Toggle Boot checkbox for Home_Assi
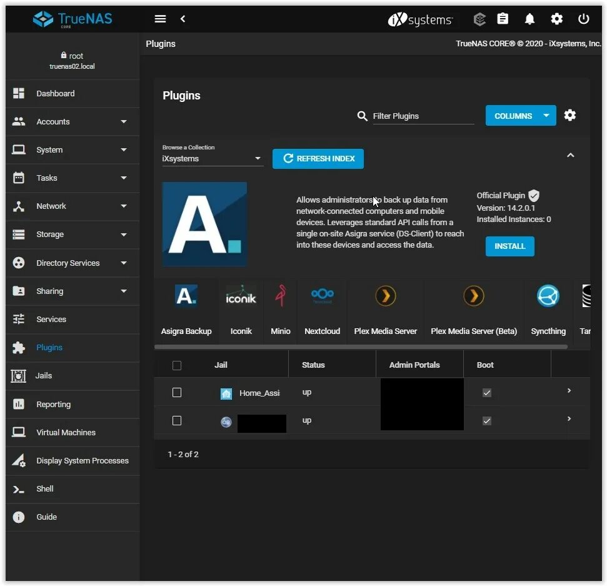 (487, 393)
